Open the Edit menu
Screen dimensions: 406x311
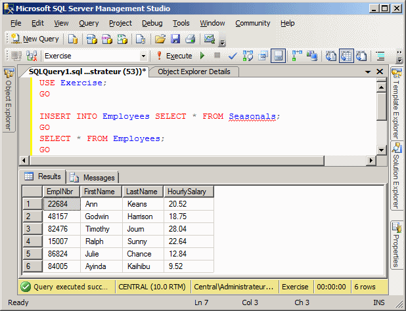tap(37, 23)
